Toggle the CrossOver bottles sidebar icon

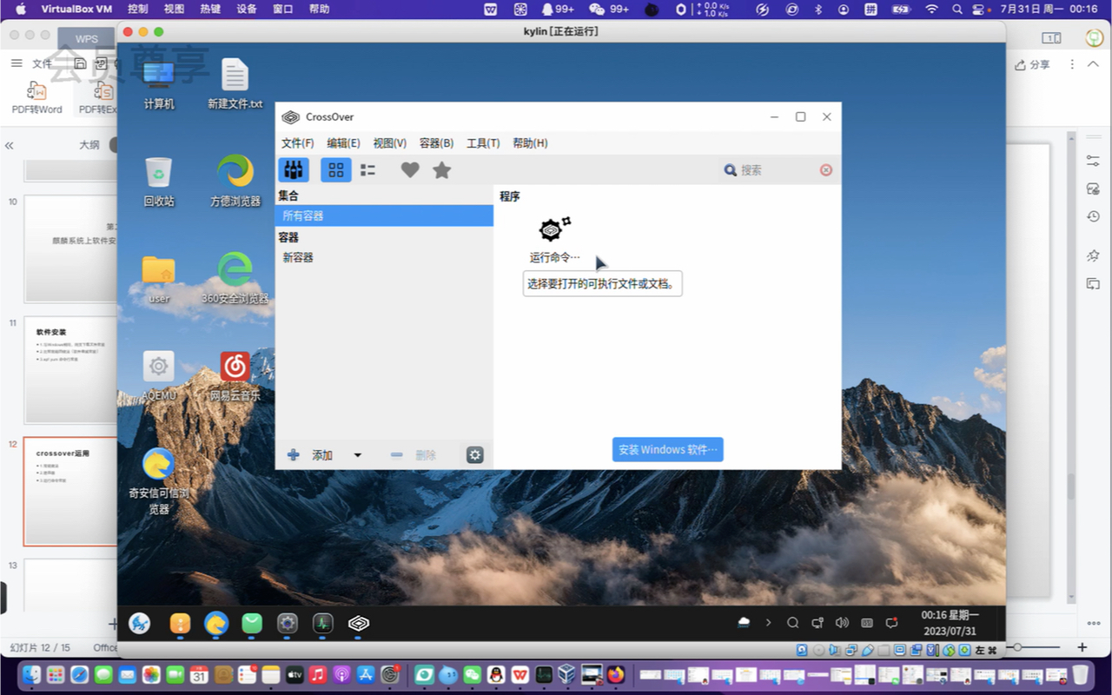[x=294, y=169]
